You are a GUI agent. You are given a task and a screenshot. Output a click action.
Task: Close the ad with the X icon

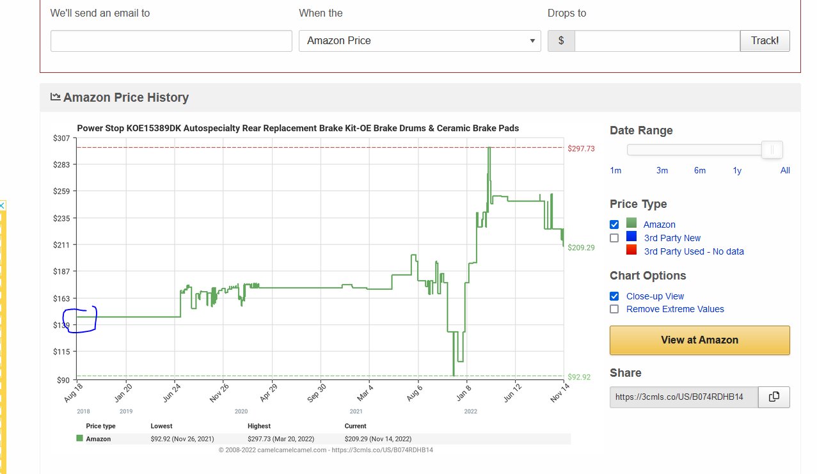tap(2, 205)
